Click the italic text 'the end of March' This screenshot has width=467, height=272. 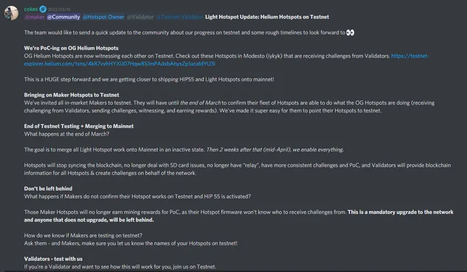pos(201,102)
